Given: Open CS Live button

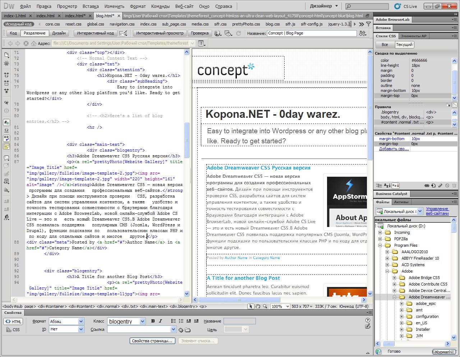Looking at the screenshot, I should click(x=406, y=6).
